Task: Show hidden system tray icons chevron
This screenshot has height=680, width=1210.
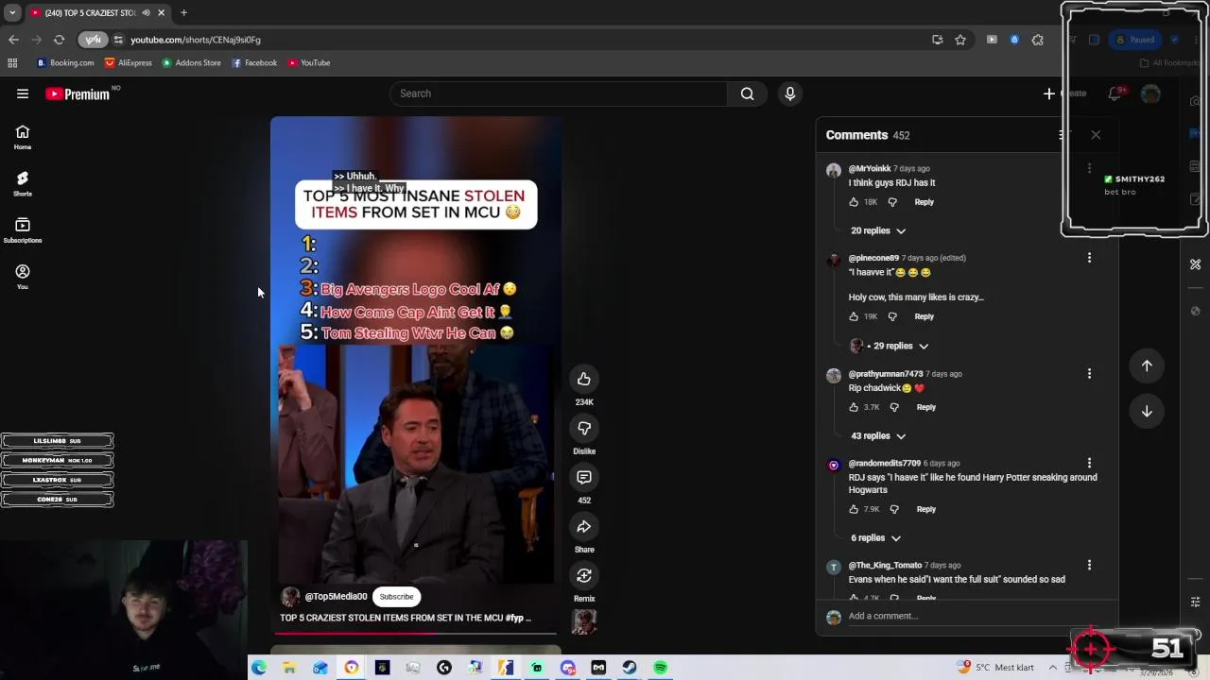Action: (1052, 668)
